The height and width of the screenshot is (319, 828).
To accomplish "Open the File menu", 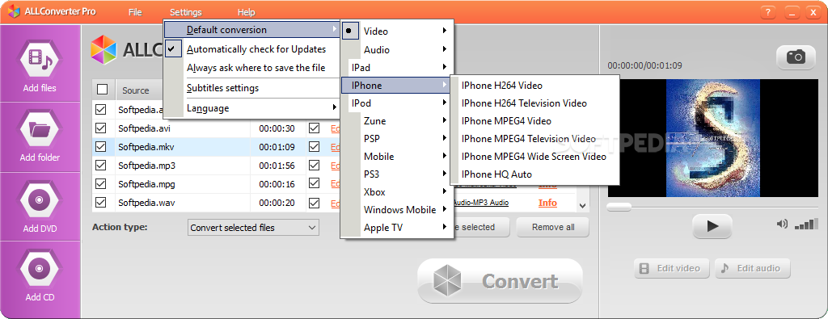I will coord(135,12).
